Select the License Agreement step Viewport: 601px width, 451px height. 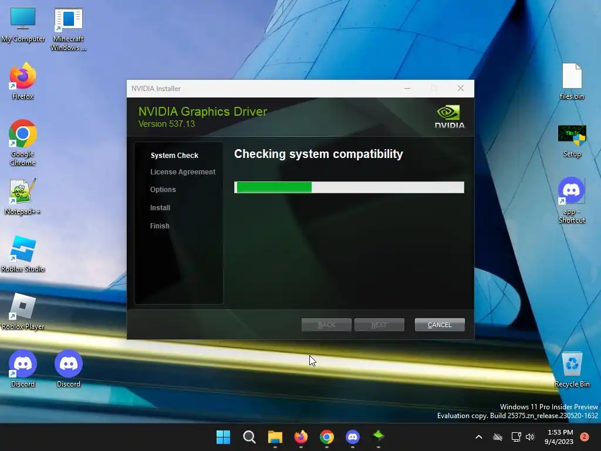[x=183, y=172]
